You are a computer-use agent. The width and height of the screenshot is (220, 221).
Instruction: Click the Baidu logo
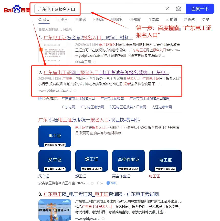click(x=17, y=9)
